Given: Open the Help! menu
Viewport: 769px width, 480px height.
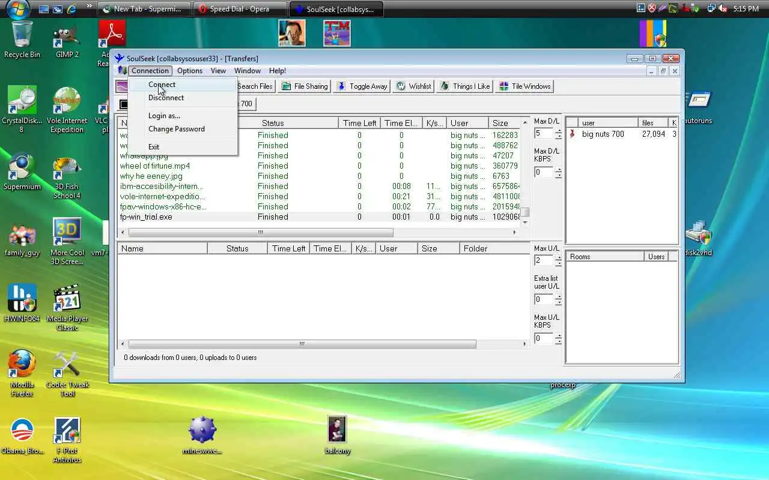Looking at the screenshot, I should point(278,71).
